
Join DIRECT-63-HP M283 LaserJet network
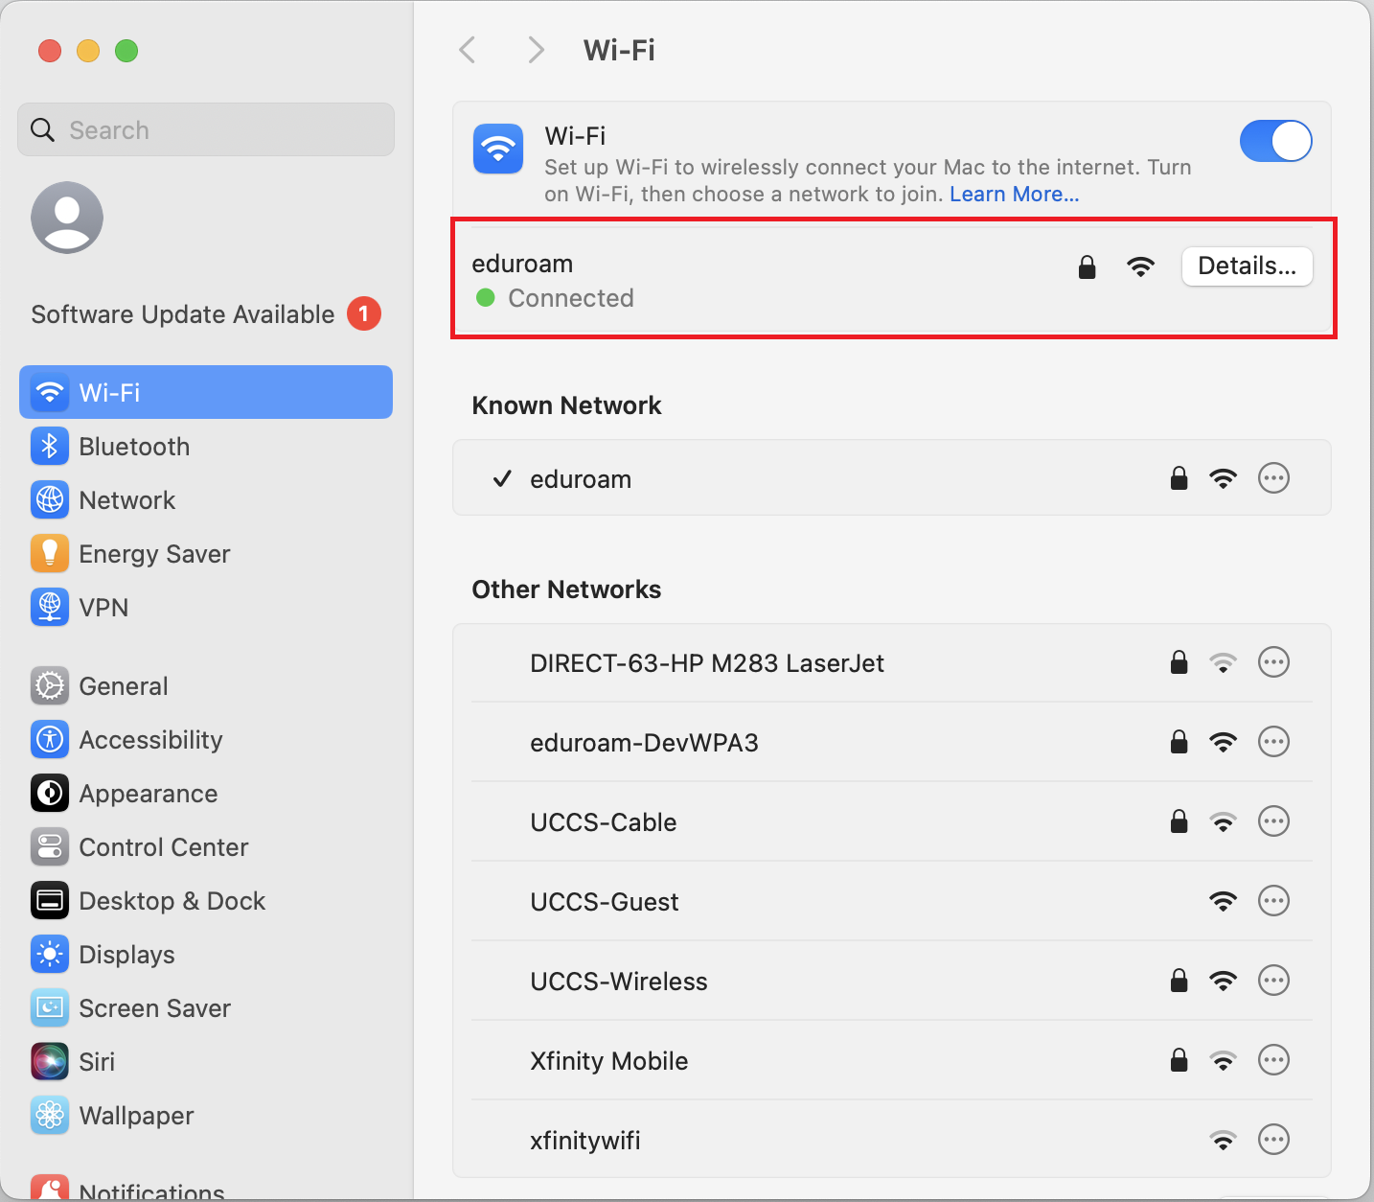pos(891,662)
